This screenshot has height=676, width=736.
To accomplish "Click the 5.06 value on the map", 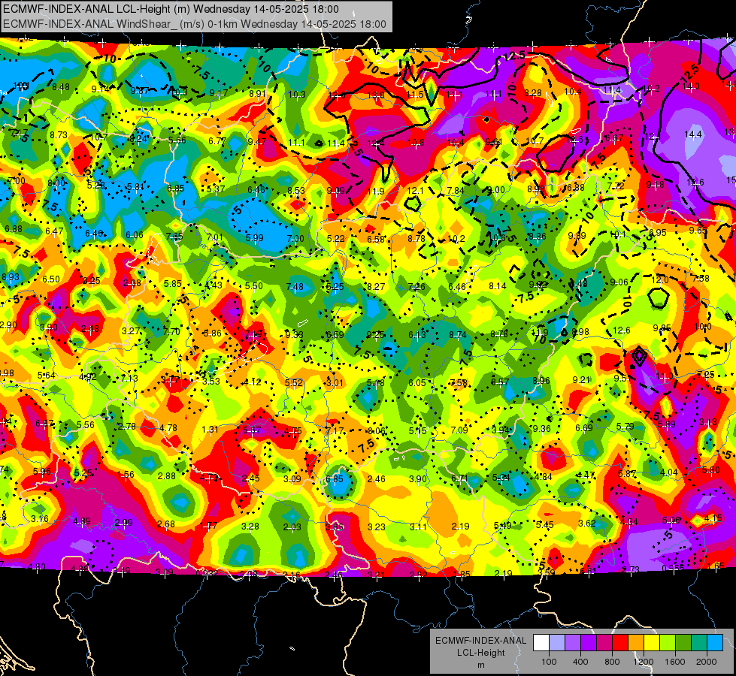I will coord(671,520).
